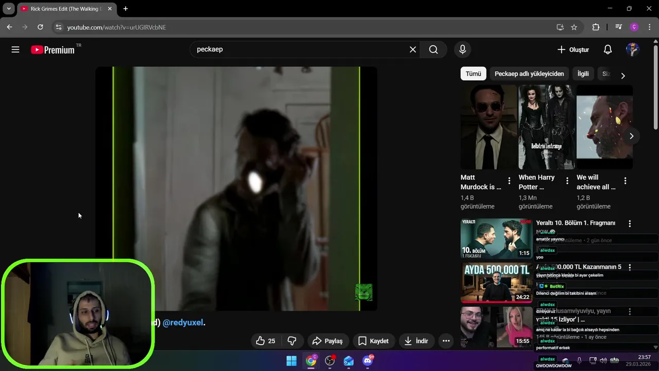Open Windows Start menu
Viewport: 659px width, 371px height.
click(291, 361)
